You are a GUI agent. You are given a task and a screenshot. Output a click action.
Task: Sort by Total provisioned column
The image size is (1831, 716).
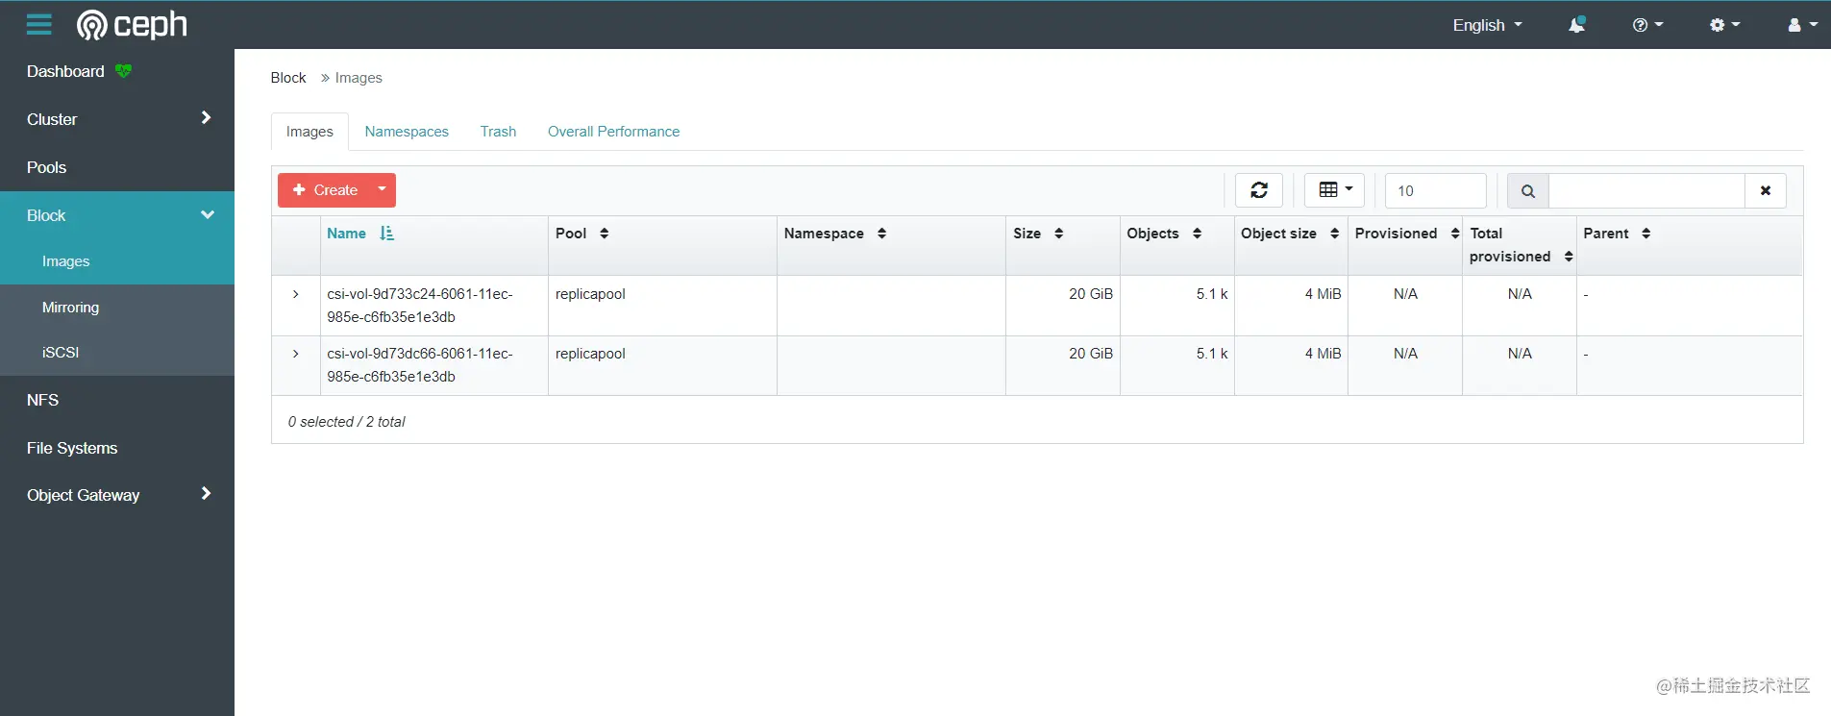point(1569,257)
